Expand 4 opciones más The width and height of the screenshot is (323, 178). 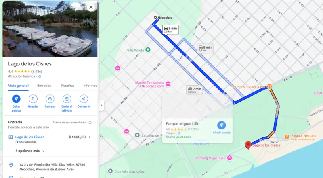(30, 151)
